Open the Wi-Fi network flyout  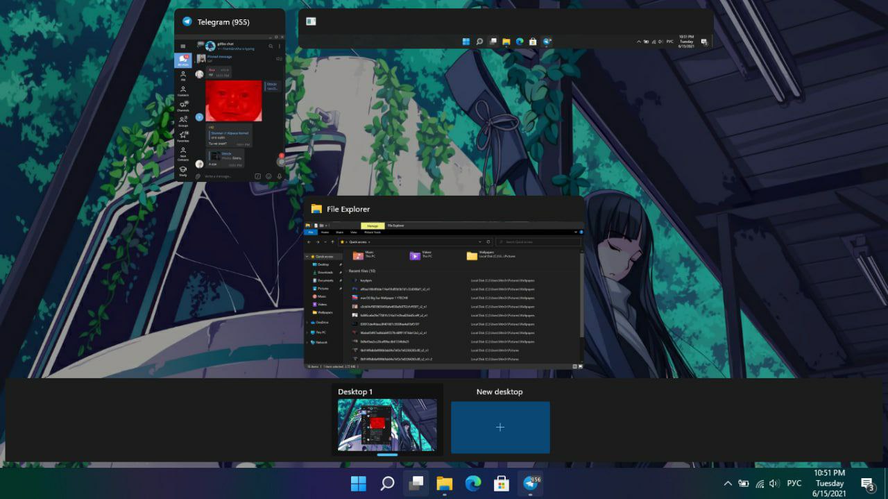760,484
